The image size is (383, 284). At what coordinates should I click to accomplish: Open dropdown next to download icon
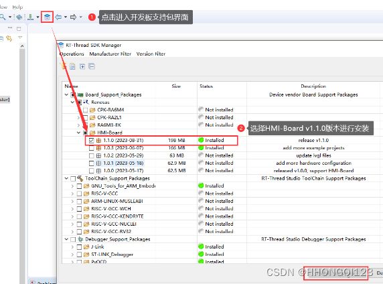tap(38, 17)
